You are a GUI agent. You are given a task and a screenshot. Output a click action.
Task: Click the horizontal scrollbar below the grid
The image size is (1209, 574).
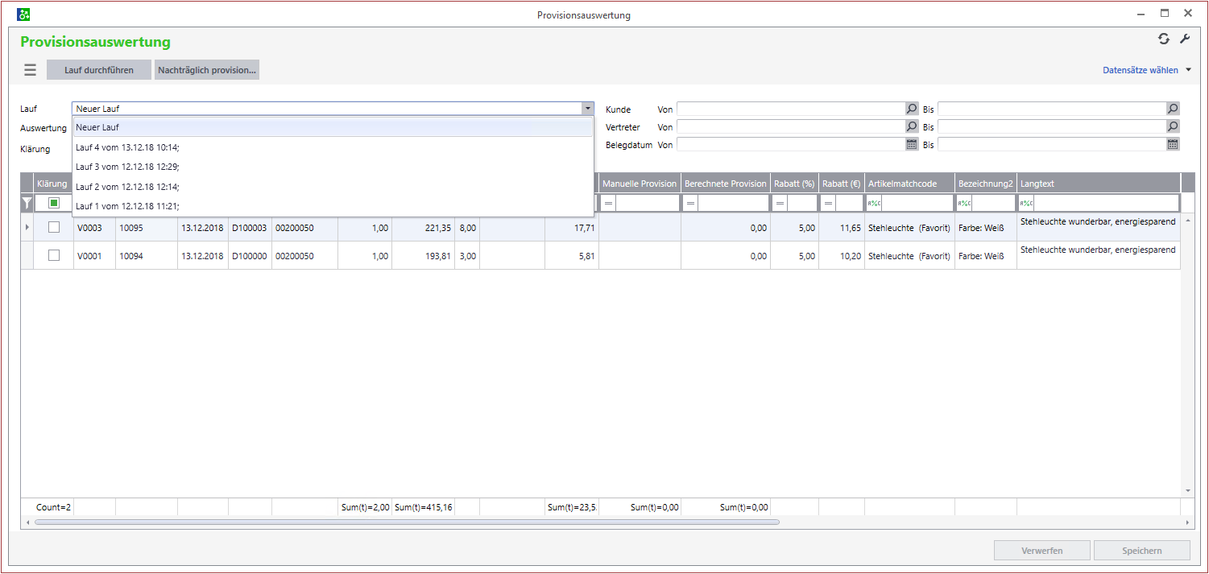tap(407, 522)
